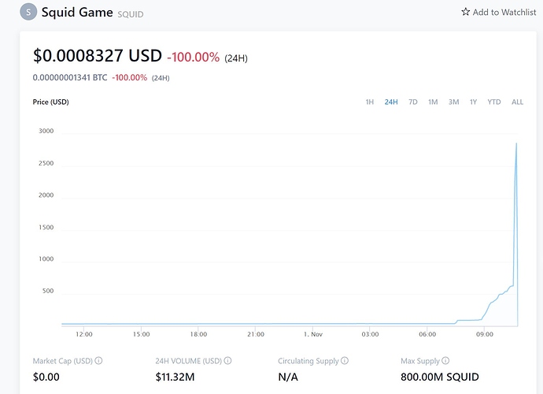Click the 12:00 x-axis time label
Image resolution: width=543 pixels, height=394 pixels.
83,334
